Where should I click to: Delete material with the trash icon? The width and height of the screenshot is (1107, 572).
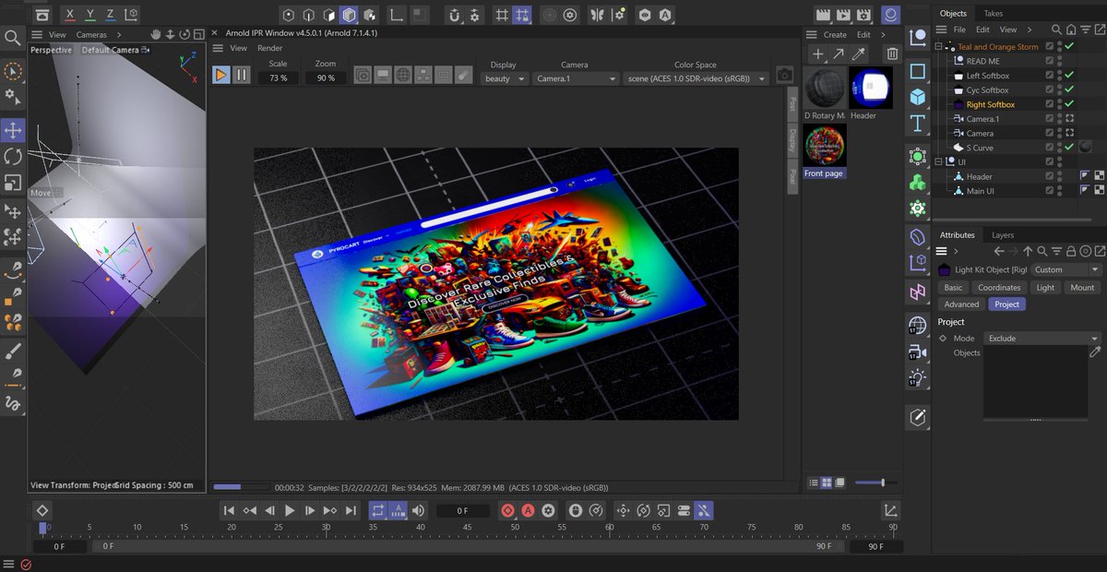[891, 54]
